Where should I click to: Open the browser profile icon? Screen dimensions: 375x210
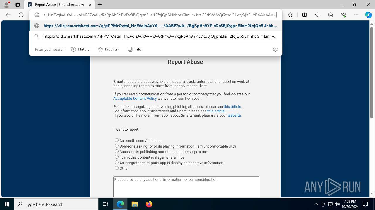6,5
